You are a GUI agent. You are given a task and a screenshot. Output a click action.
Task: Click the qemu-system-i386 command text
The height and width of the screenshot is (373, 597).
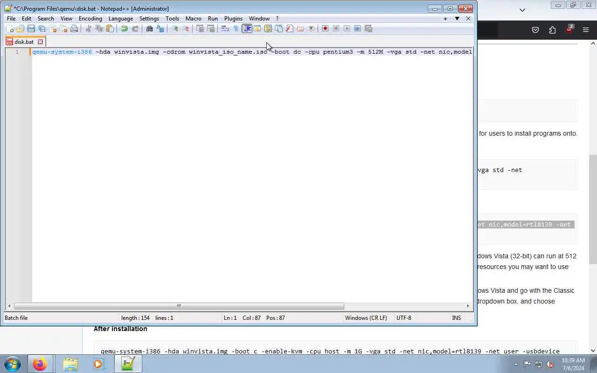pos(62,52)
